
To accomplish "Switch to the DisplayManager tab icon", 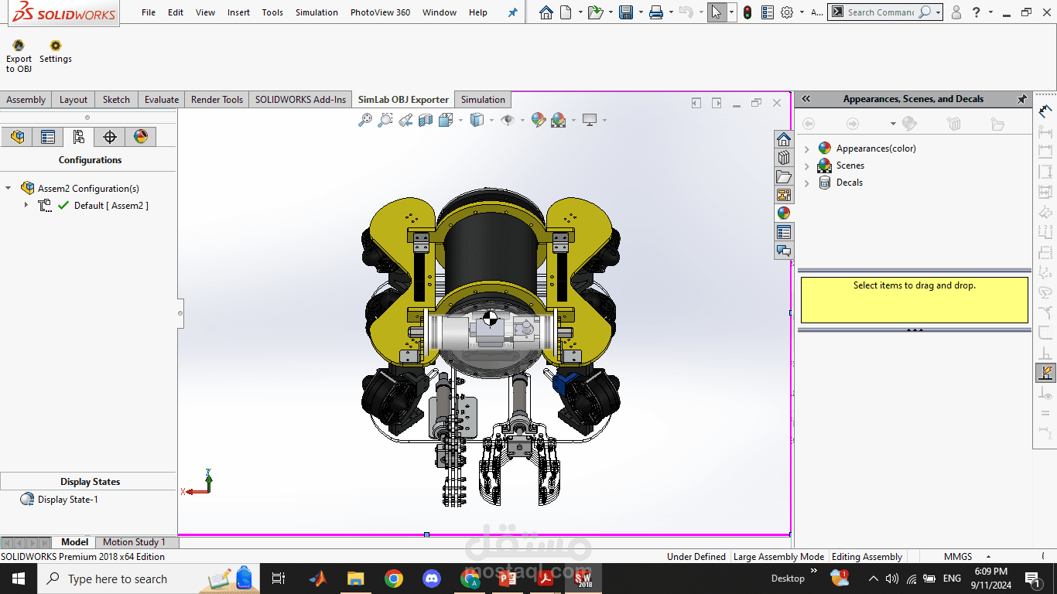I will [140, 137].
